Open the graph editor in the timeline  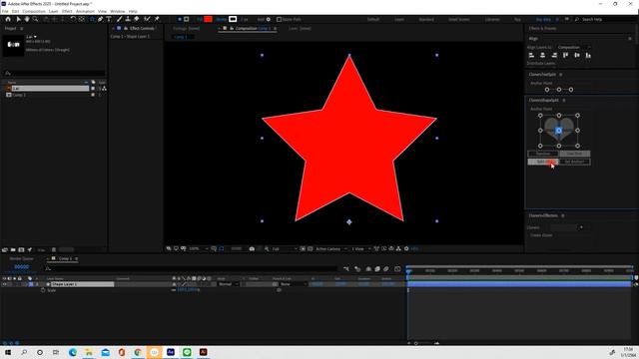click(x=397, y=269)
